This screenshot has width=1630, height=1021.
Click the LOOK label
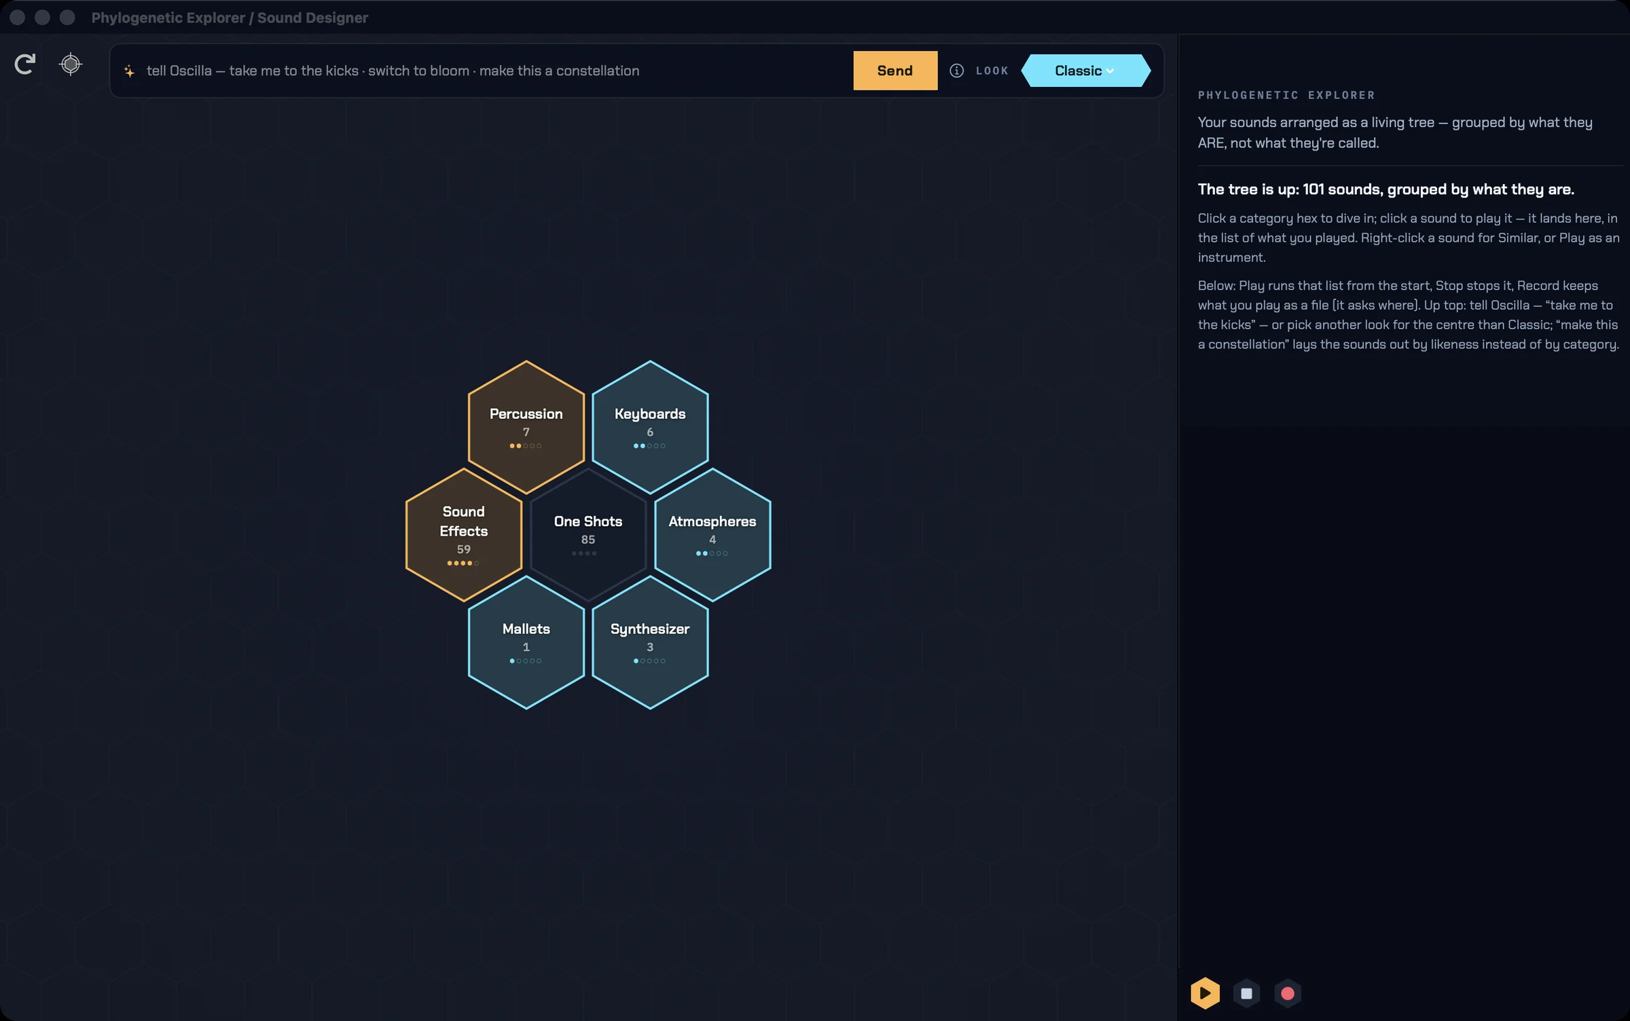pos(992,71)
